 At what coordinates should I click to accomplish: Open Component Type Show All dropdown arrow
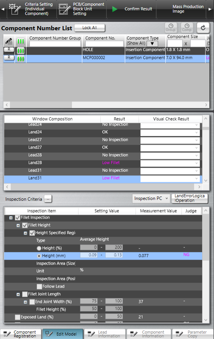click(152, 43)
